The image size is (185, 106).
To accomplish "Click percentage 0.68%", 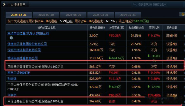I will tap(136, 66).
